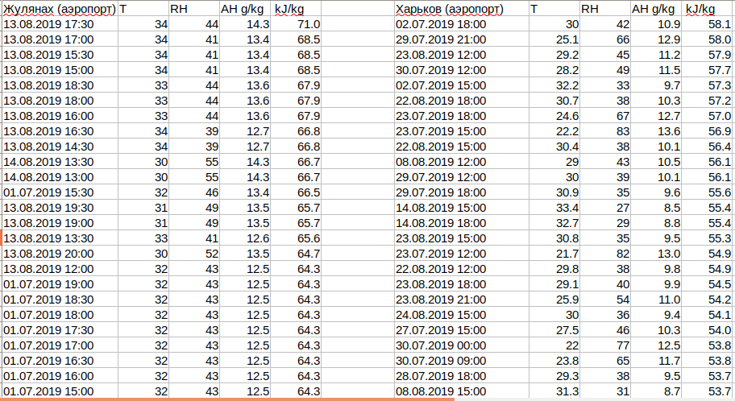Select cell '01.07.2019 18:00'
Screen dimensions: 735x401
(60, 316)
